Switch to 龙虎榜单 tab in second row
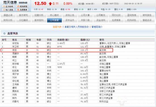 coord(116,20)
